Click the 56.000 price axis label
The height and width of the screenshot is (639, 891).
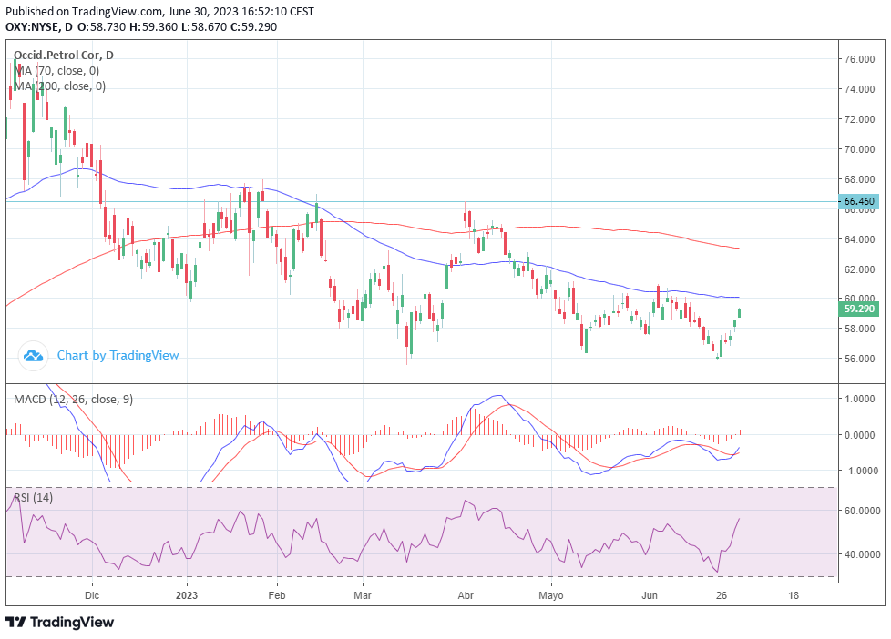click(859, 359)
